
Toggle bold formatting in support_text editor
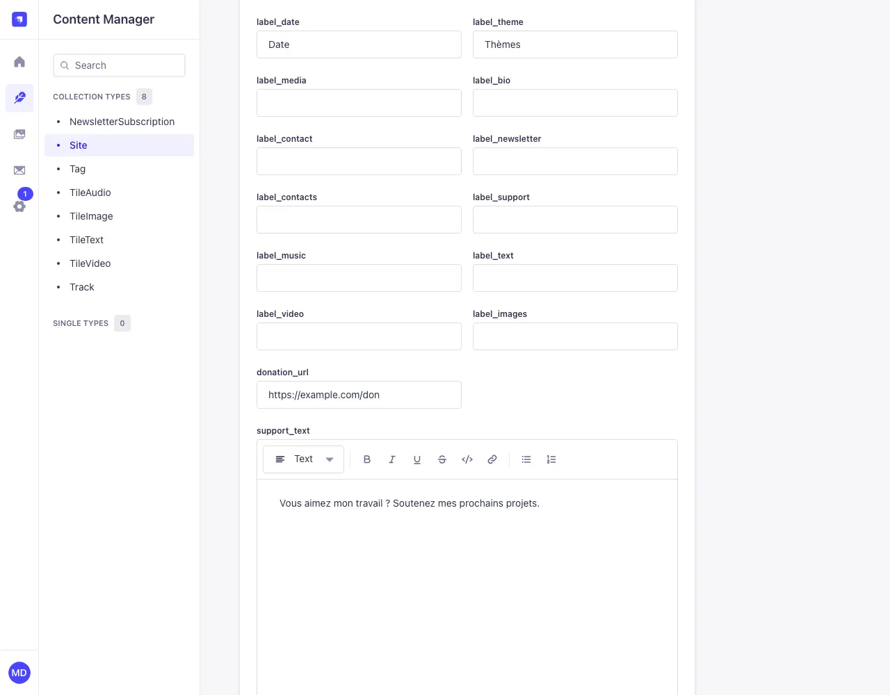coord(367,459)
